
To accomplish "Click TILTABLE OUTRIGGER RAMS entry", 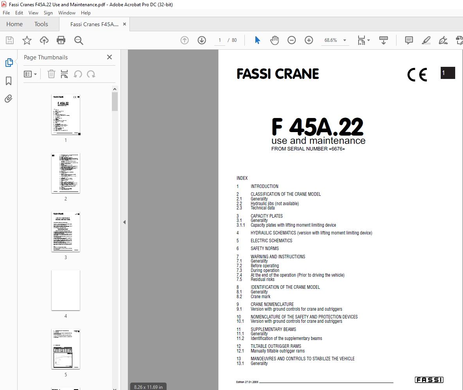I will point(276,346).
